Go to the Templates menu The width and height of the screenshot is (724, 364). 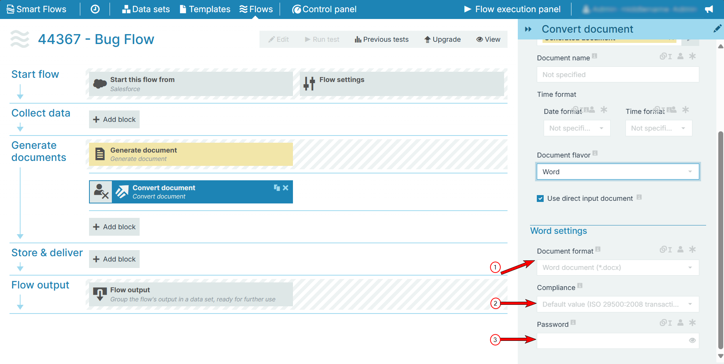(205, 9)
